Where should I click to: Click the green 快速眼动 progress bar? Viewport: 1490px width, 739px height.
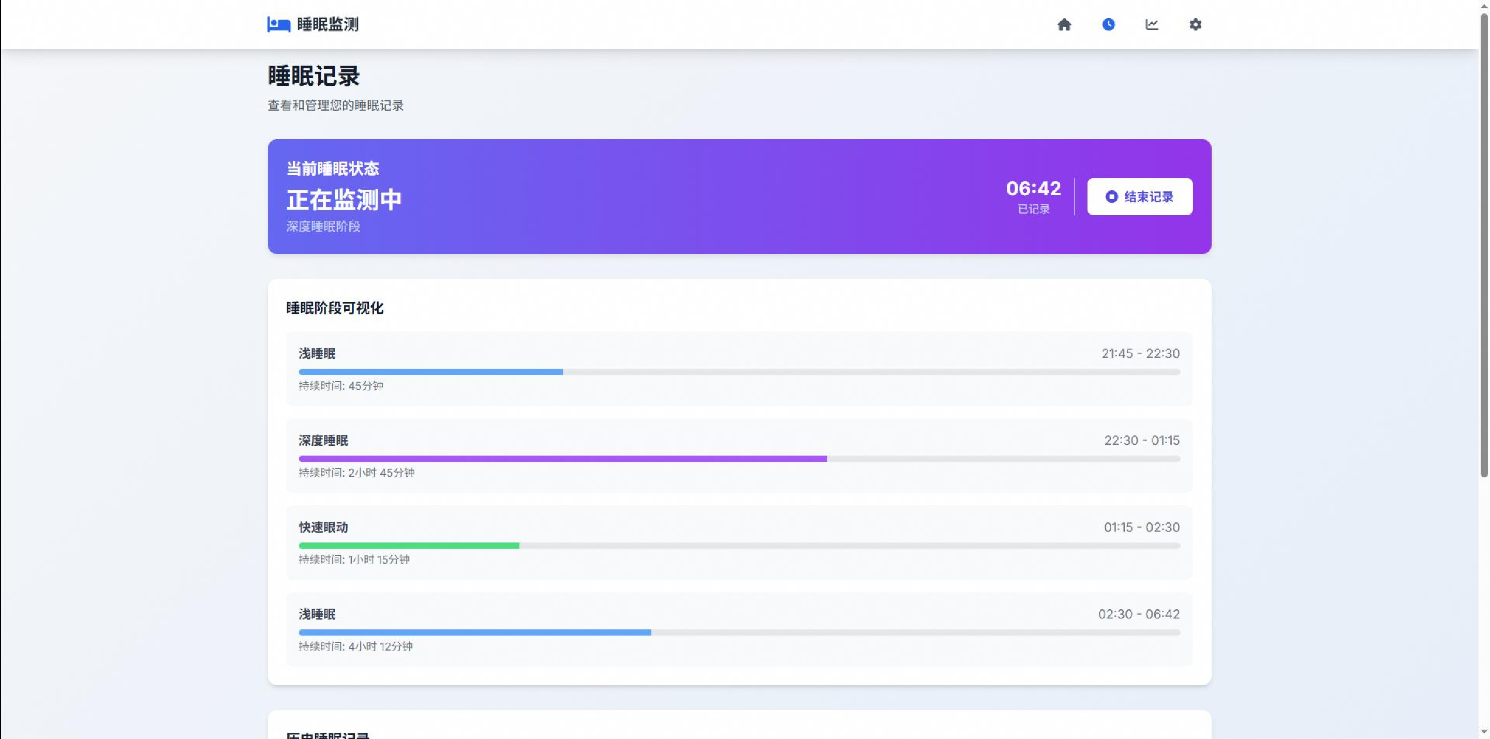click(x=408, y=545)
